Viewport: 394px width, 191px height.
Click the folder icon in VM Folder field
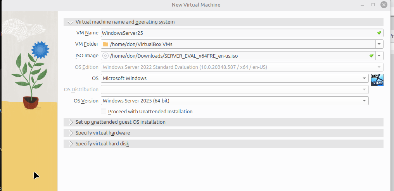click(x=105, y=44)
